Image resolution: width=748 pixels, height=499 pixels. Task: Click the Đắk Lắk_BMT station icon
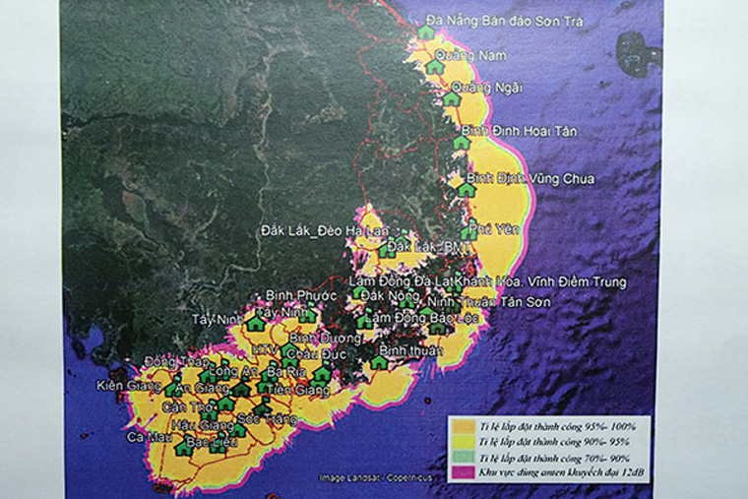pyautogui.click(x=387, y=250)
